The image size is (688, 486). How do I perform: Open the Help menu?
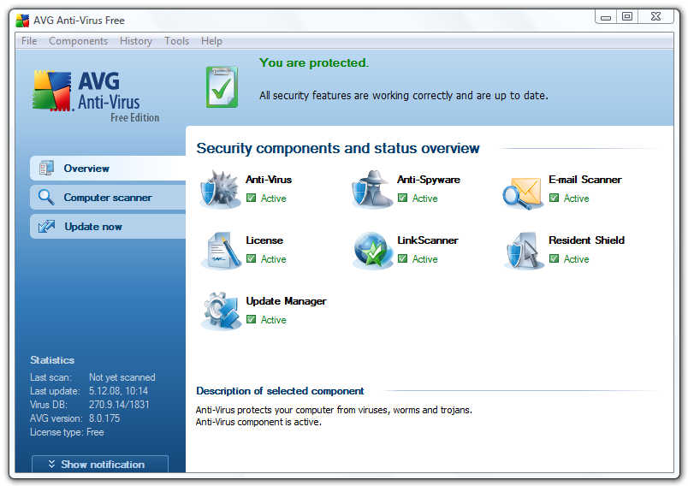pyautogui.click(x=211, y=41)
